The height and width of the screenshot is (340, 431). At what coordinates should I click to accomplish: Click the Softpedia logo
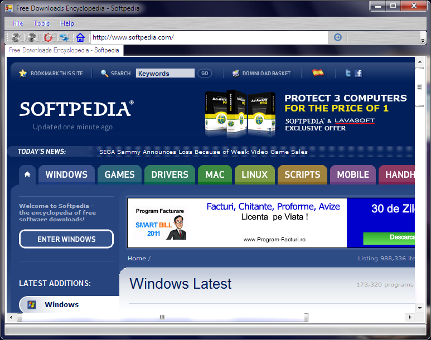[76, 109]
